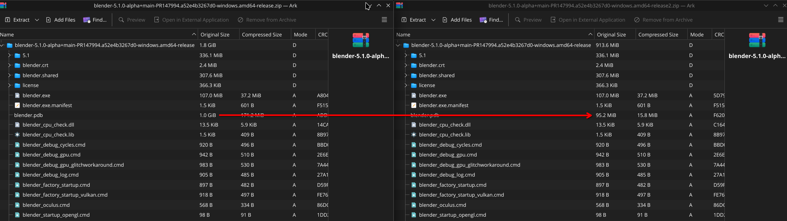787x221 pixels.
Task: Collapse root blender-5.1.0 folder in left window
Action: [x=2, y=45]
